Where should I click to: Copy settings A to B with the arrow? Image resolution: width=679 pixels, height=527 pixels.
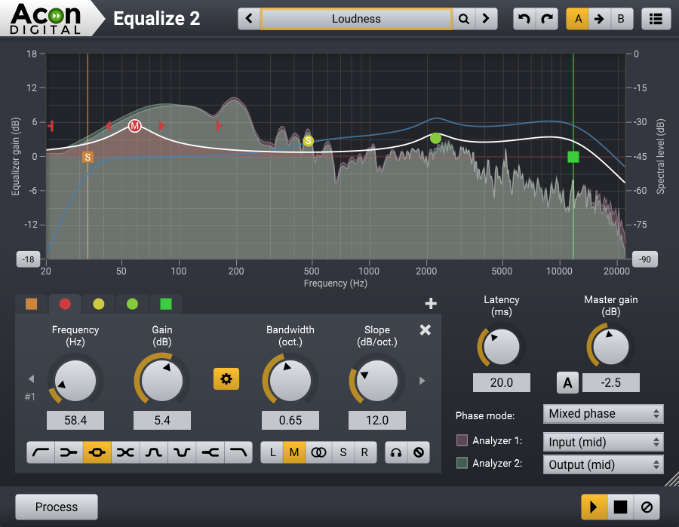pyautogui.click(x=599, y=19)
